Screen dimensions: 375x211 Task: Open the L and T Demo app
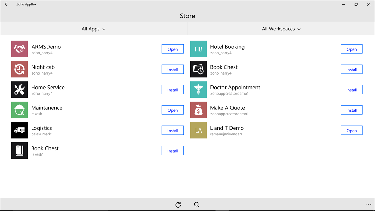click(352, 130)
